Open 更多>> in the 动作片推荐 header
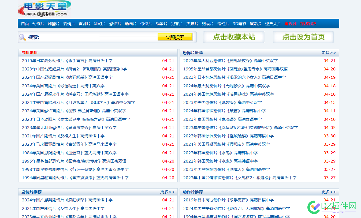Viewport: 361px width, 218px height. (329, 192)
